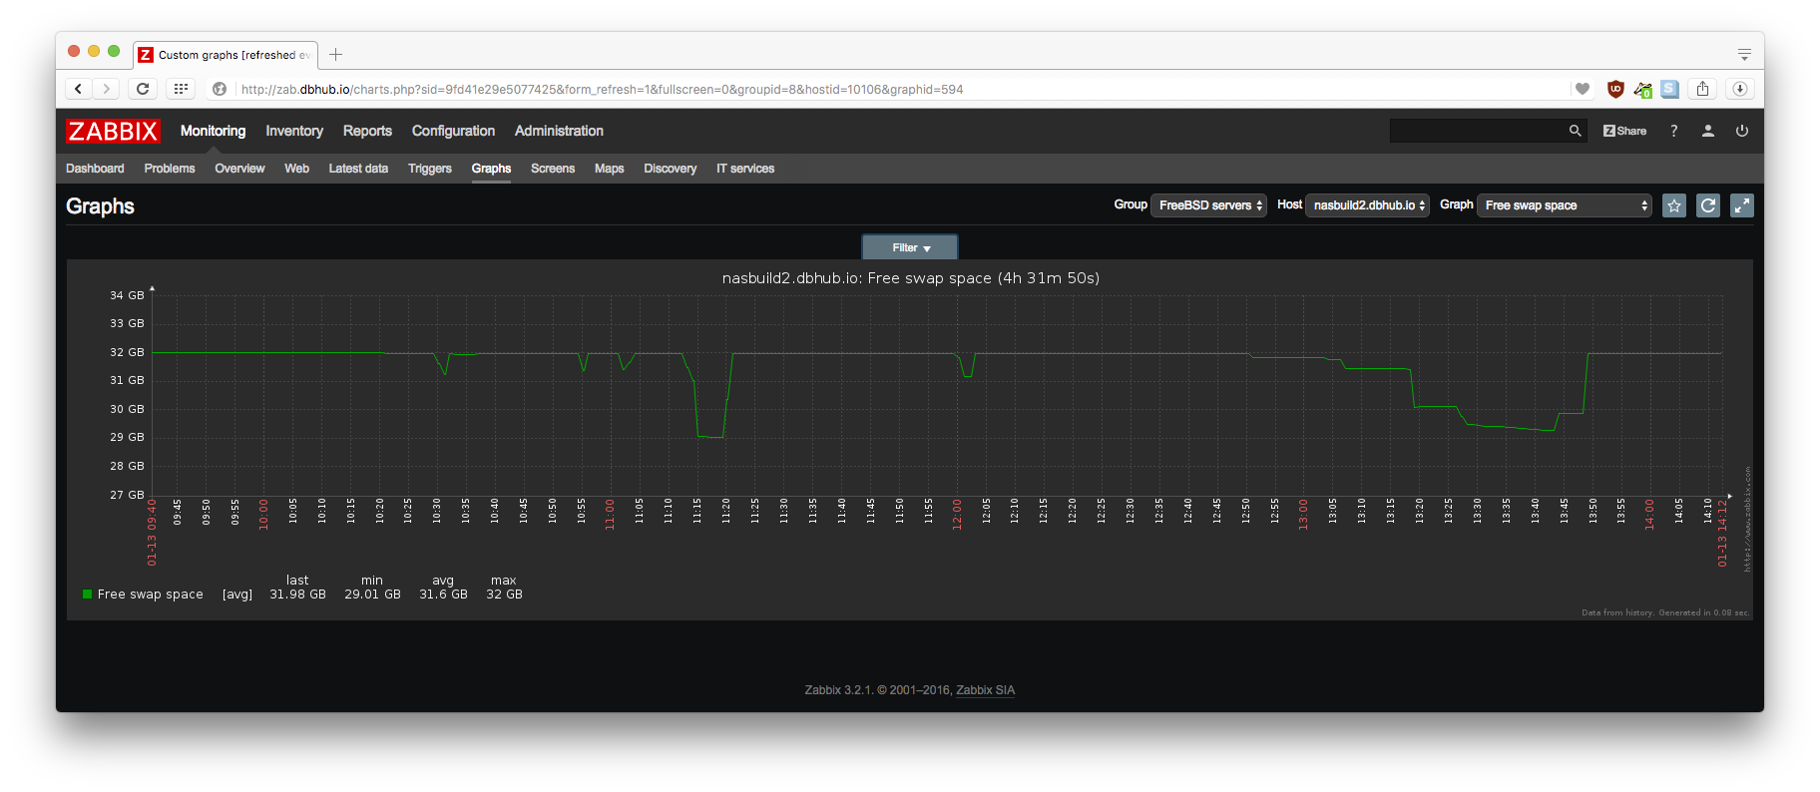
Task: Open IT services submenu
Action: (745, 169)
